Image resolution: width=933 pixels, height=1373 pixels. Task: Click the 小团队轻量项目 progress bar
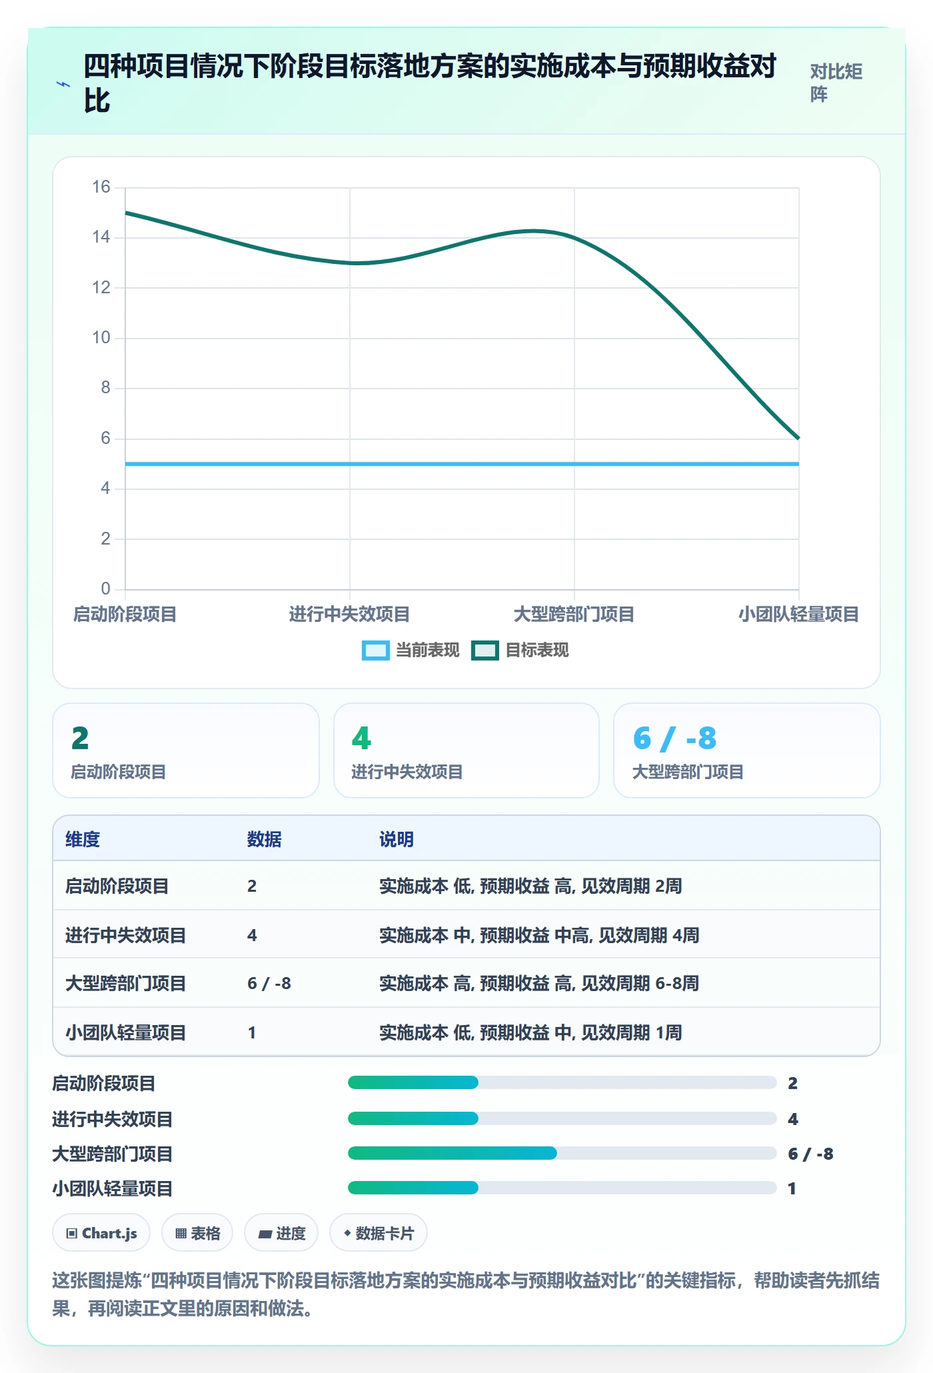pyautogui.click(x=562, y=1188)
